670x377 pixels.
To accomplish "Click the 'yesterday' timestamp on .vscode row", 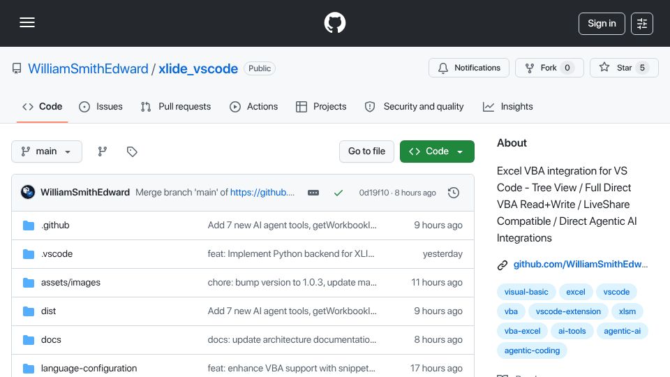I will click(x=442, y=254).
